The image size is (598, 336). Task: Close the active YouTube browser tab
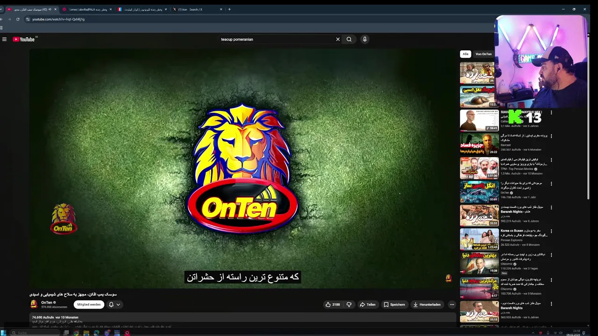(x=55, y=9)
